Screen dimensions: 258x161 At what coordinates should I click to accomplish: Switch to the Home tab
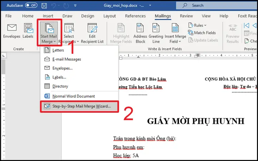(x=28, y=16)
